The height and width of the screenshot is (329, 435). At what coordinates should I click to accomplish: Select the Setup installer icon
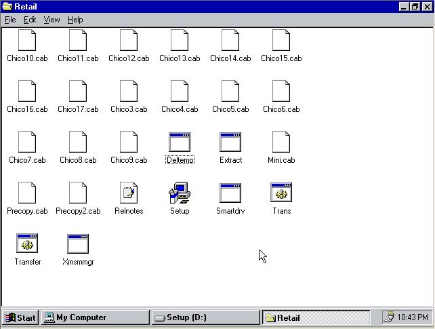click(x=180, y=193)
